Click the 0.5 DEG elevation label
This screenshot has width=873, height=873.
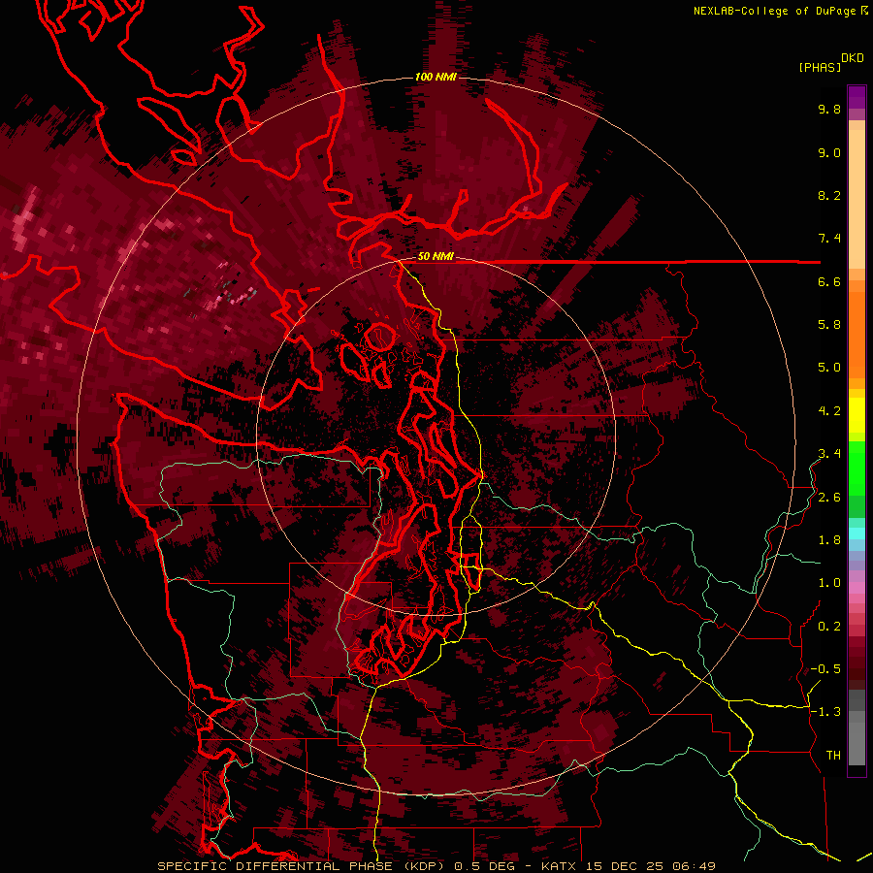point(484,866)
